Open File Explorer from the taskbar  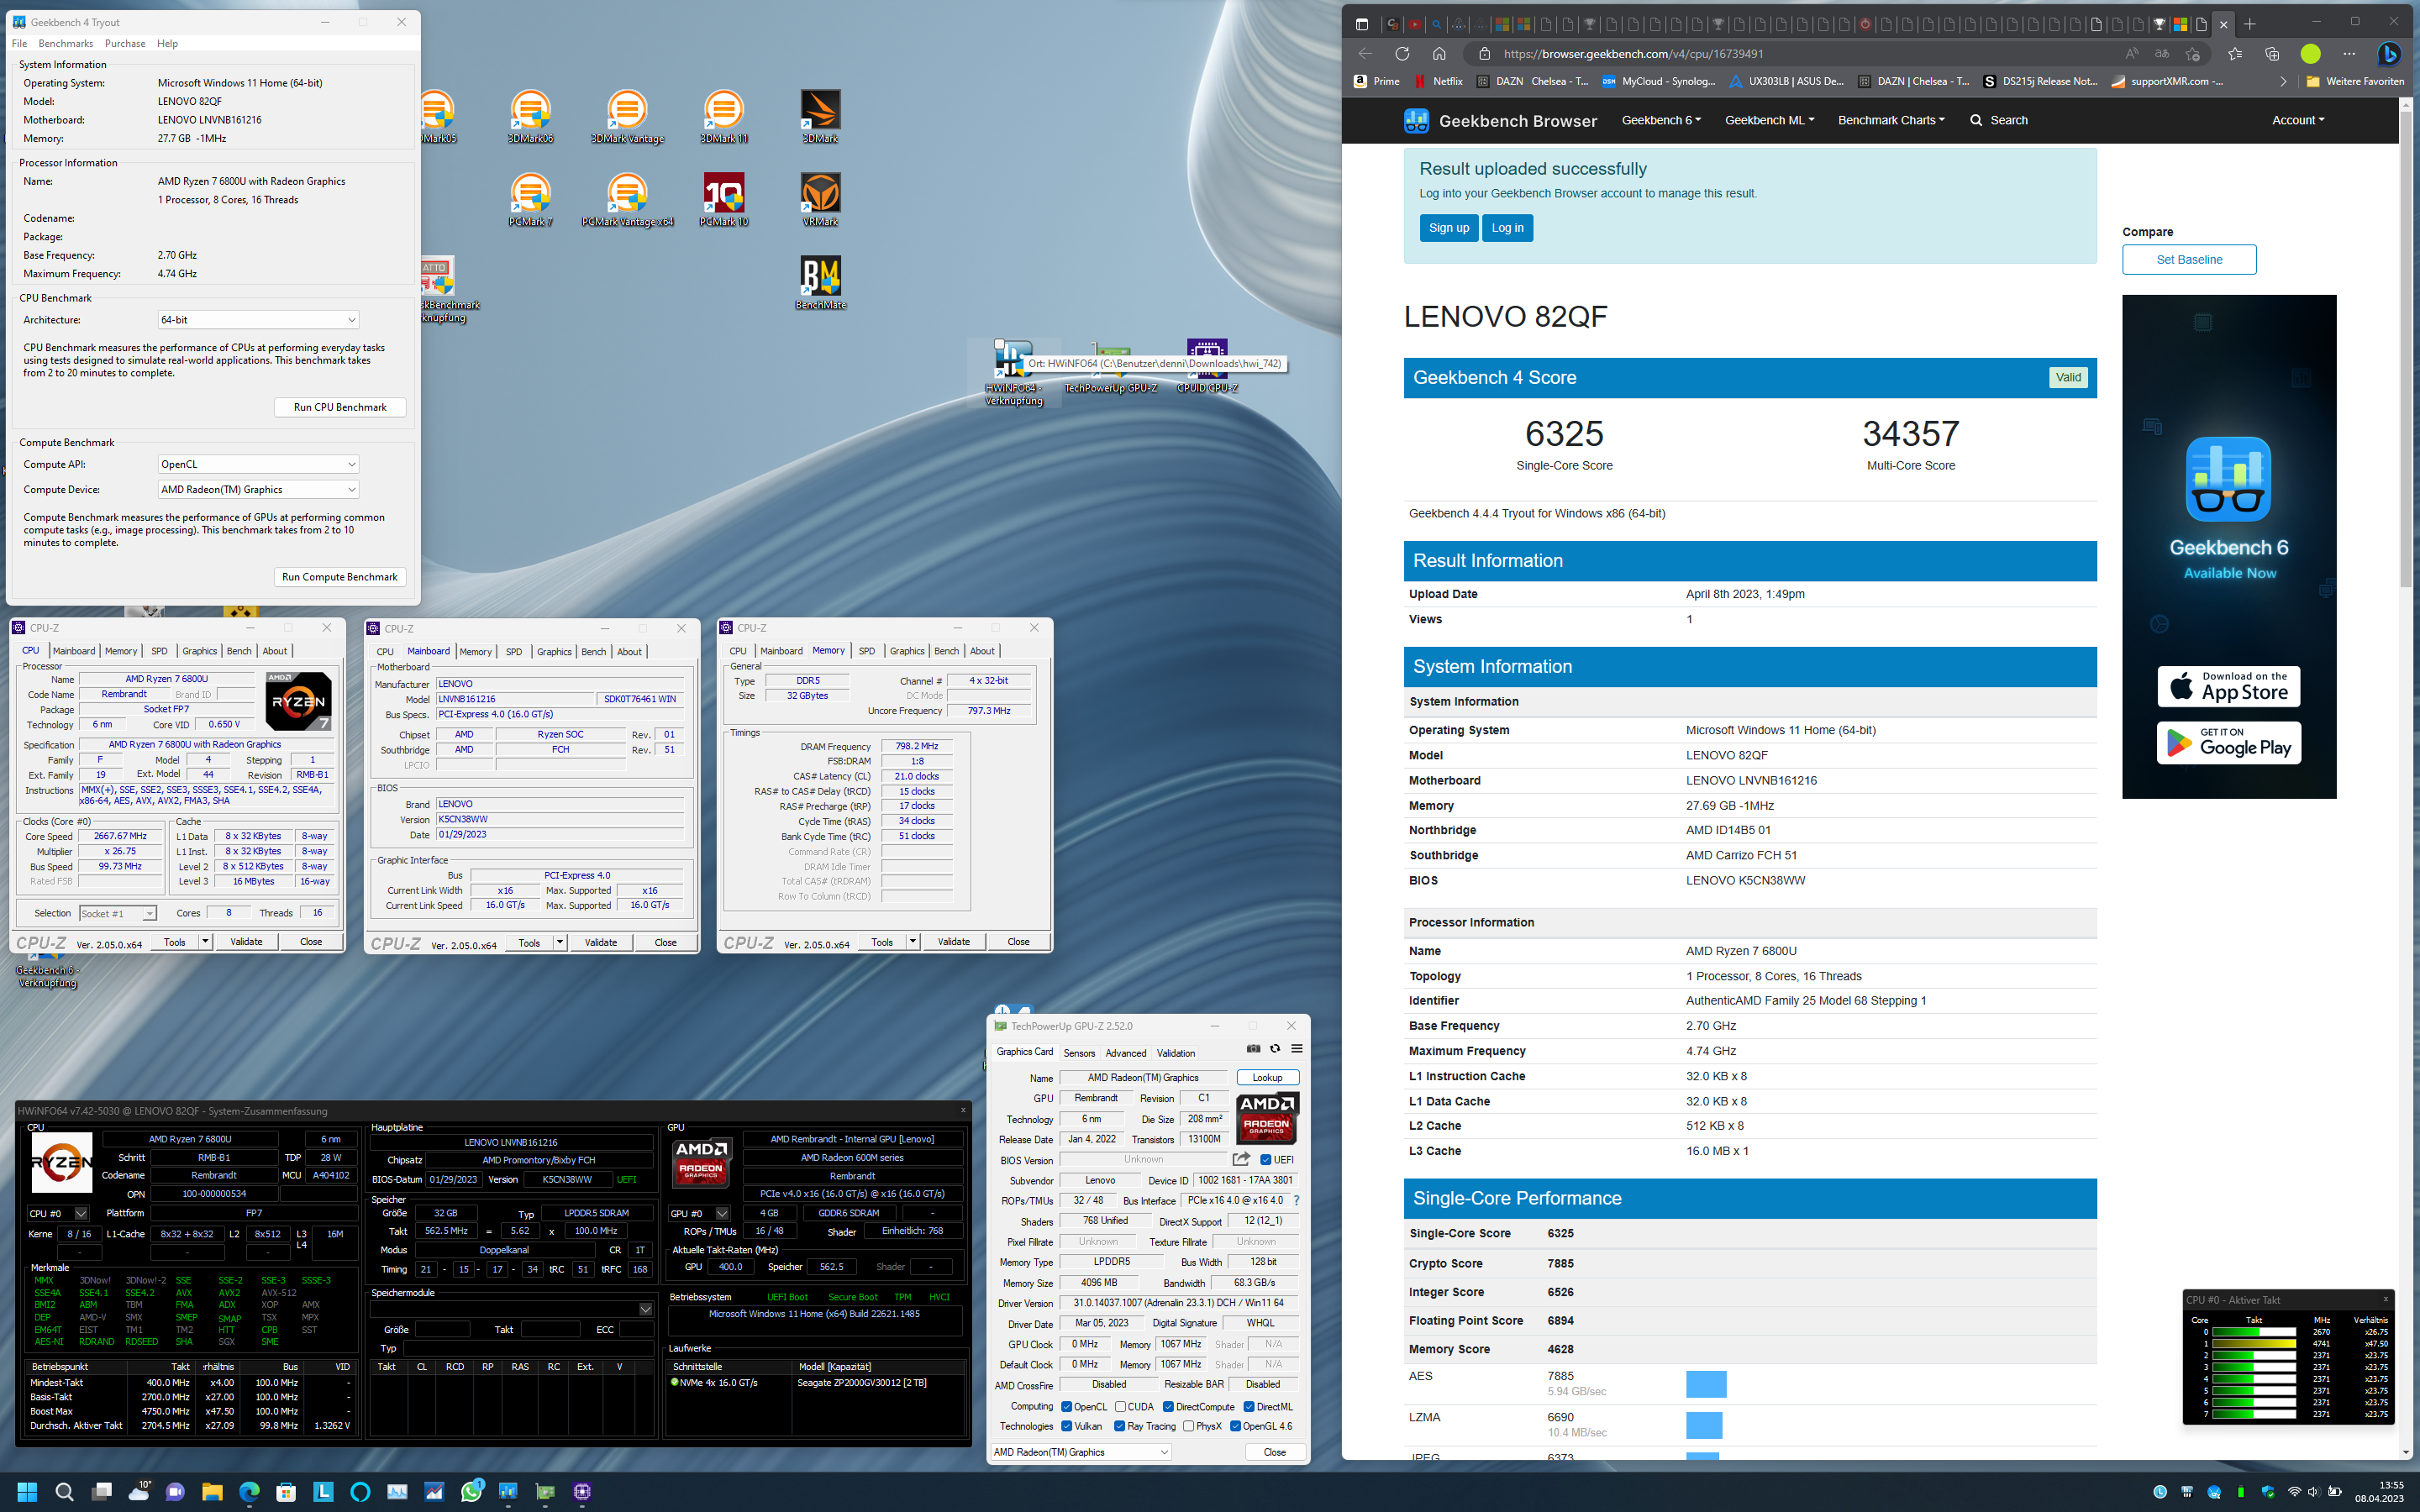pos(212,1492)
